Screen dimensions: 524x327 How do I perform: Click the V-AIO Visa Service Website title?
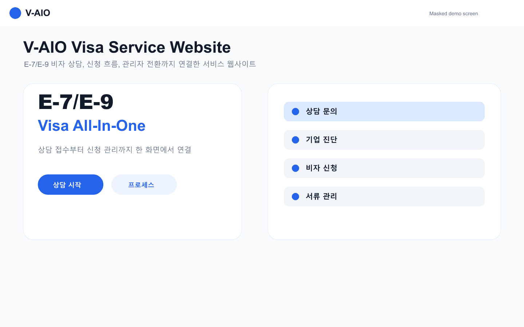click(127, 47)
